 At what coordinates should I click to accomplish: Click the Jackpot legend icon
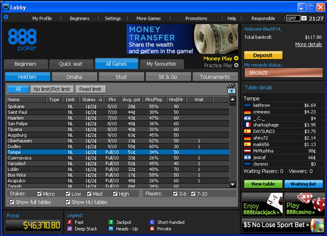point(111,222)
